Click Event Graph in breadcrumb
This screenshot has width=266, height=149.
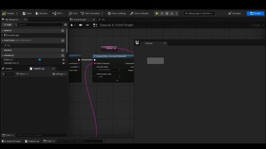(124, 25)
